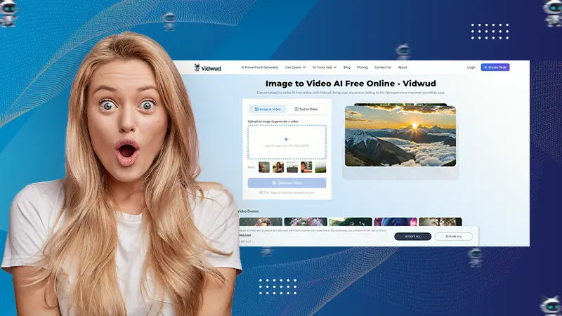Choose the third hint sample image

292,167
